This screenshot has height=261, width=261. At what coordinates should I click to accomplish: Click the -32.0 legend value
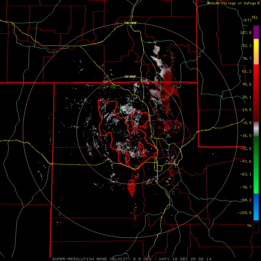coord(246,149)
